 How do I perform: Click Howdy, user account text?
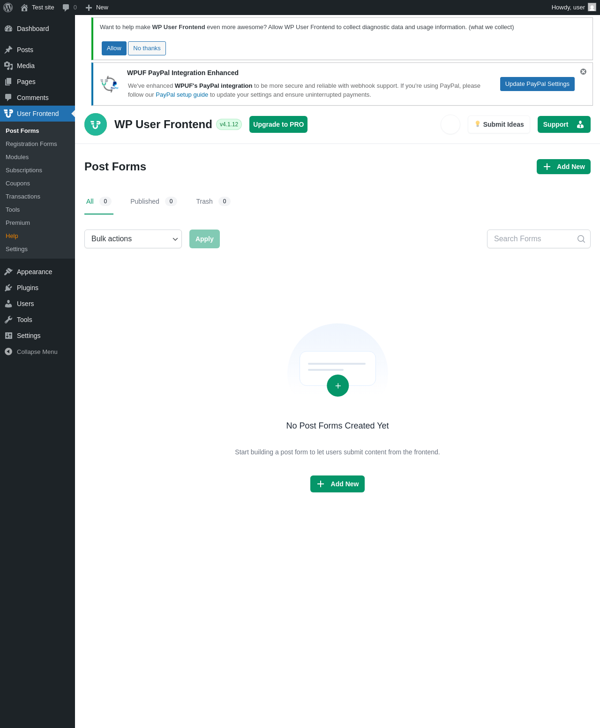(568, 8)
